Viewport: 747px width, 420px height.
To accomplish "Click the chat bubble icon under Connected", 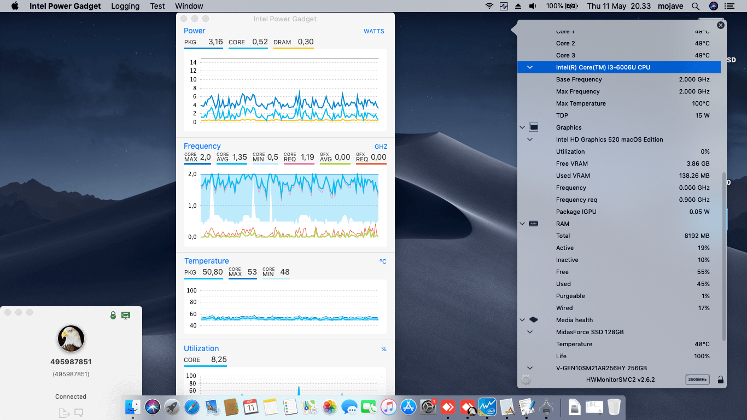I will tap(79, 413).
